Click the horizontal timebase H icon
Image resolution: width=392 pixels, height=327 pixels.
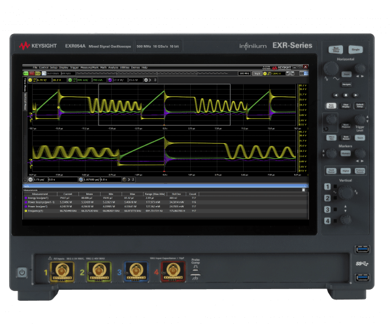tap(31, 180)
